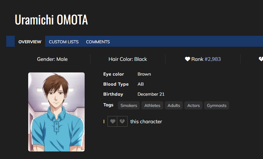Click the December 21 birthday value
Viewport: 263px width, 159px height.
[x=151, y=94]
